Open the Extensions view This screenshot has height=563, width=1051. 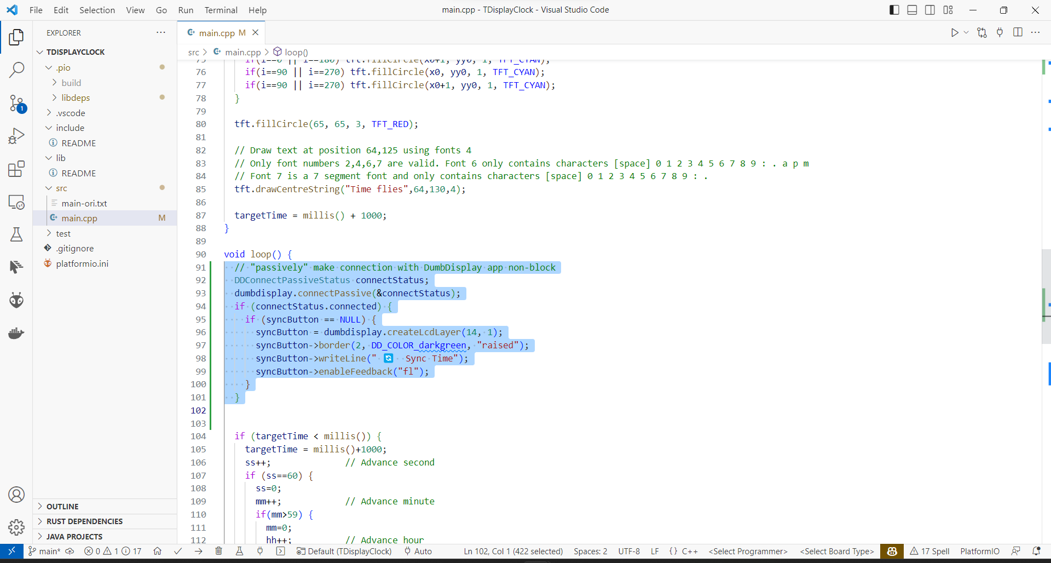coord(16,169)
